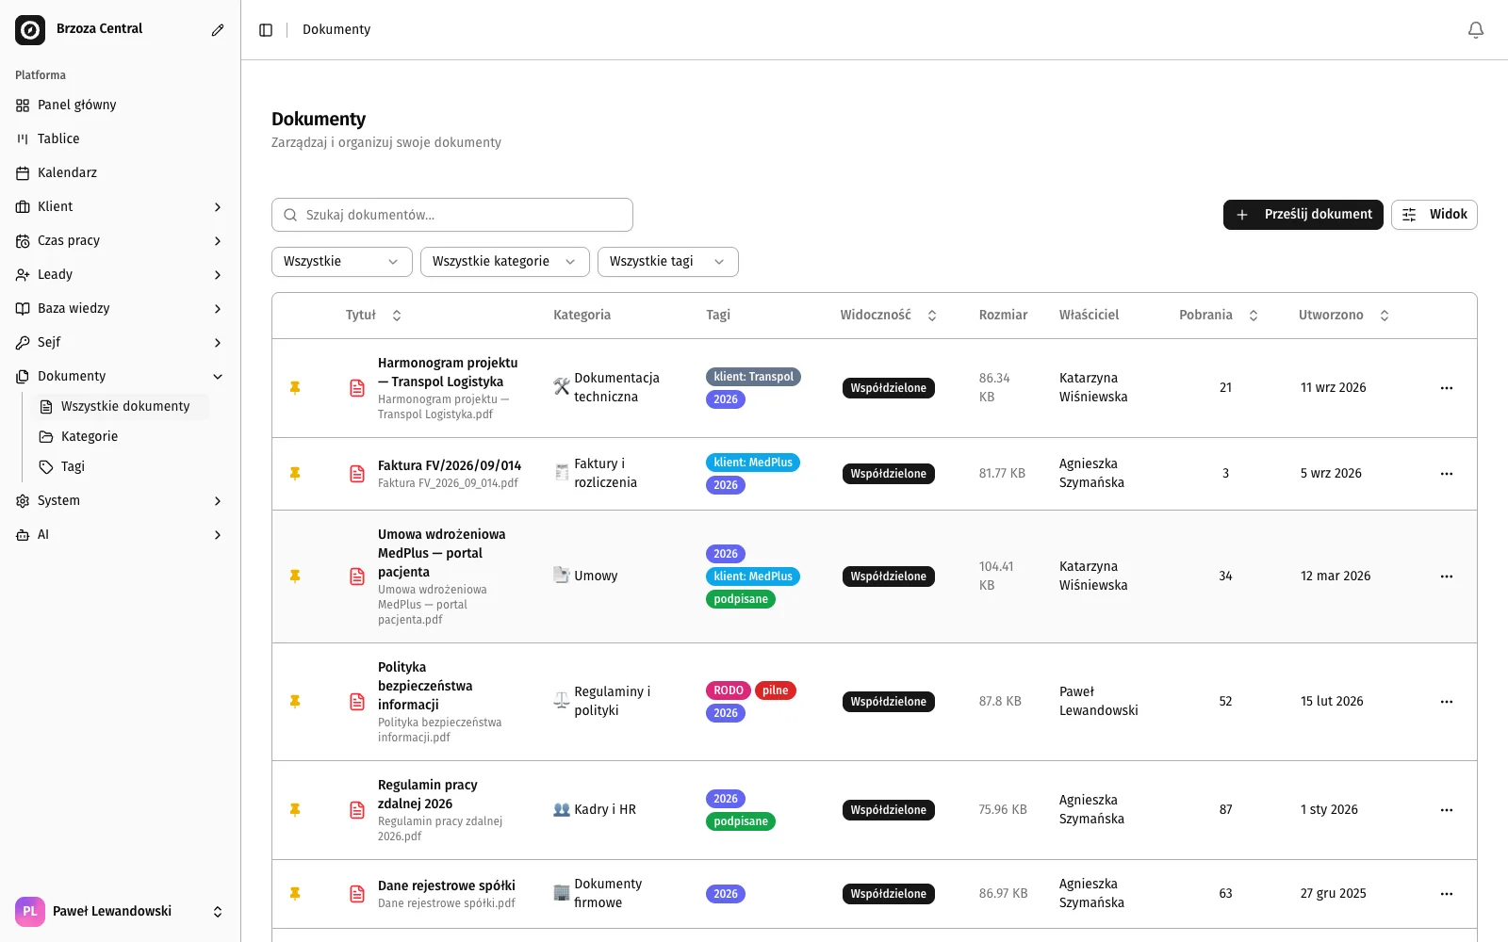Viewport: 1508px width, 942px height.
Task: Go to Tablice in the sidebar
Action: 120,139
